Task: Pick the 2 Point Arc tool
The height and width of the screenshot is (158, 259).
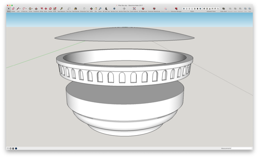Action: [24, 9]
